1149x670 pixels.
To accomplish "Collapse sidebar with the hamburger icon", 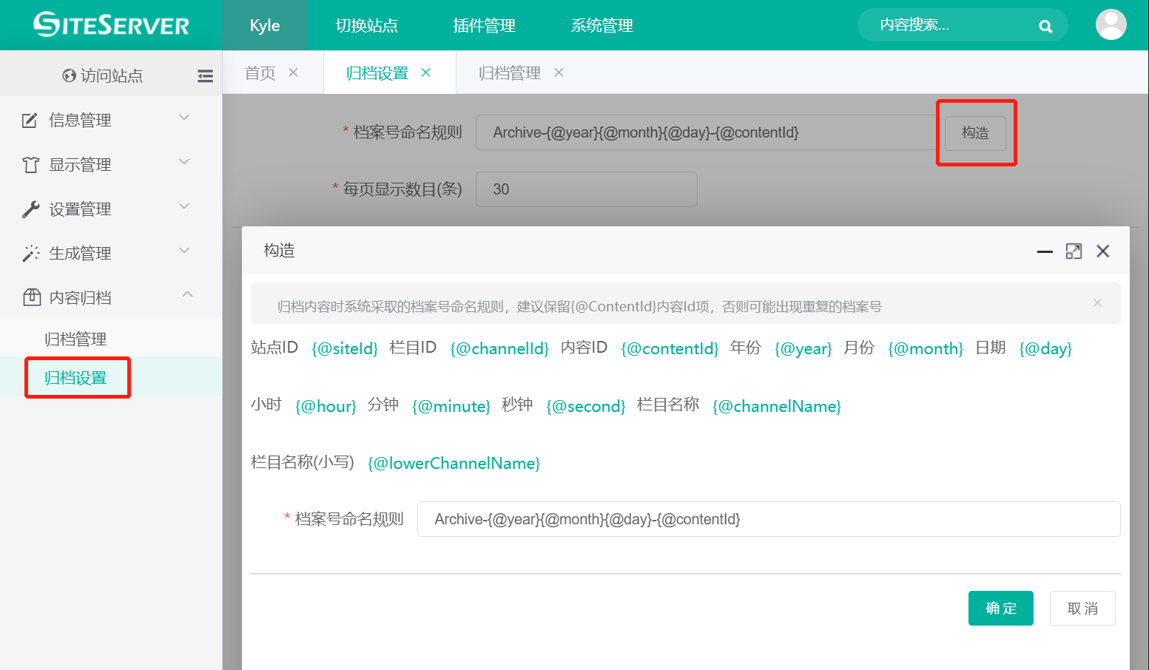I will (x=205, y=75).
